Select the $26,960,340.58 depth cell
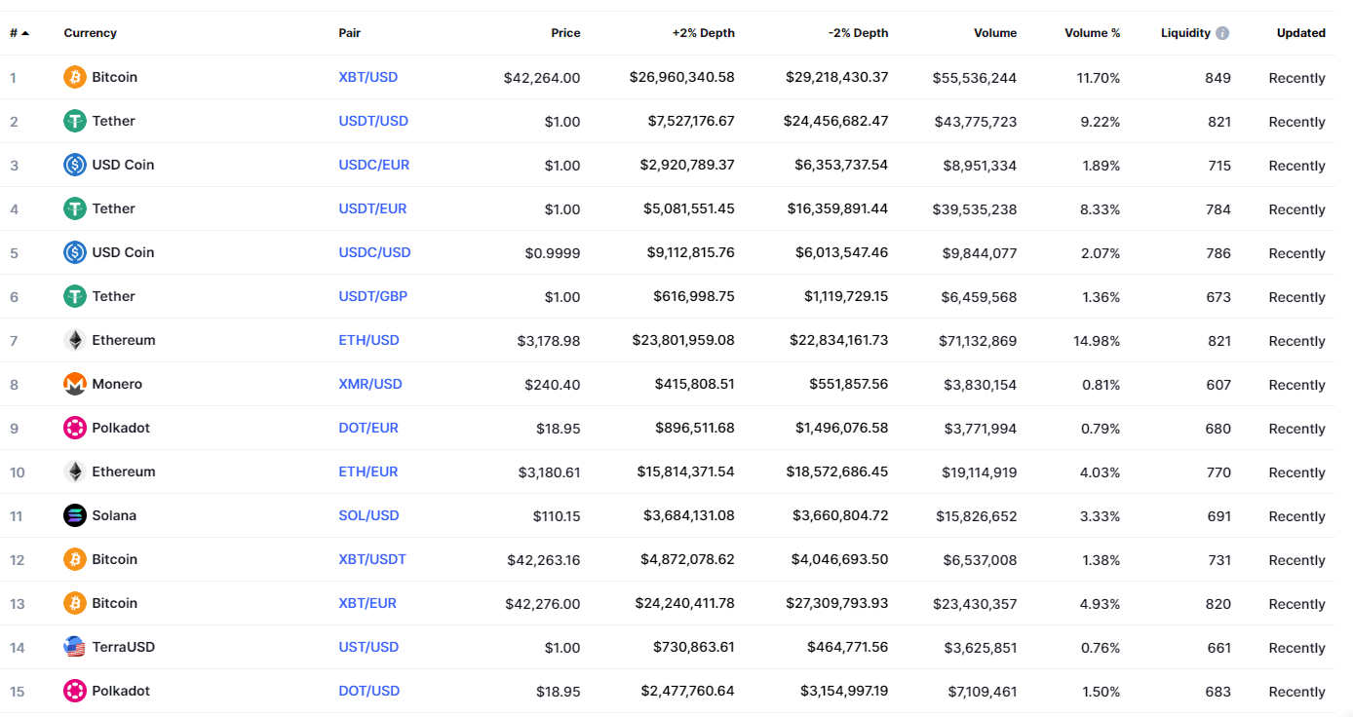Viewport: 1353px width, 717px height. point(682,77)
